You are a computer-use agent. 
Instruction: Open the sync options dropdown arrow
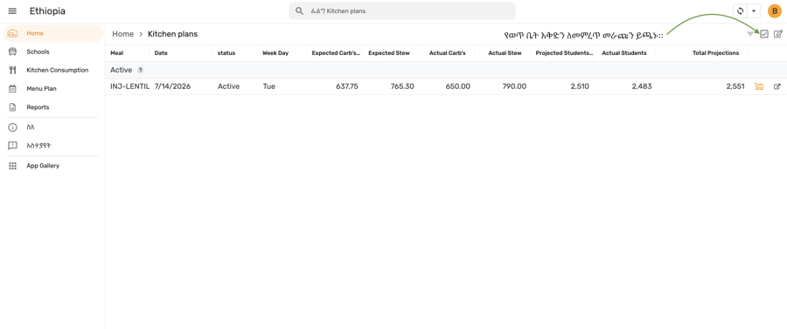pos(754,11)
